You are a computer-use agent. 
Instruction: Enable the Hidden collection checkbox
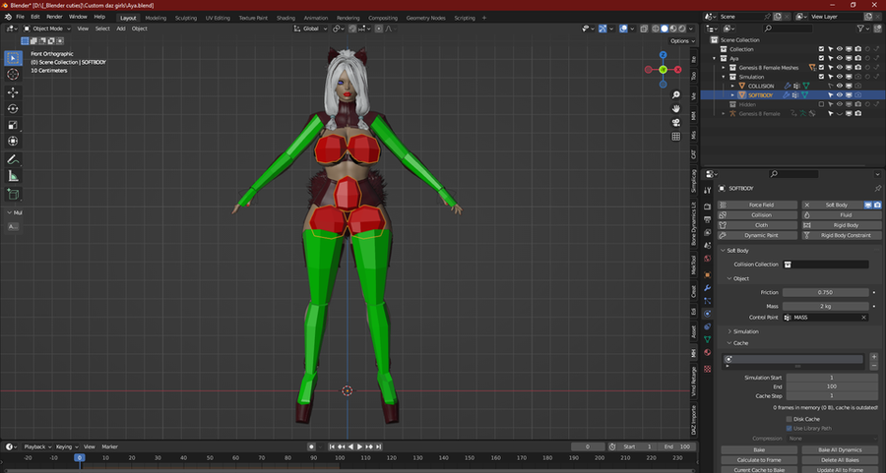click(821, 104)
